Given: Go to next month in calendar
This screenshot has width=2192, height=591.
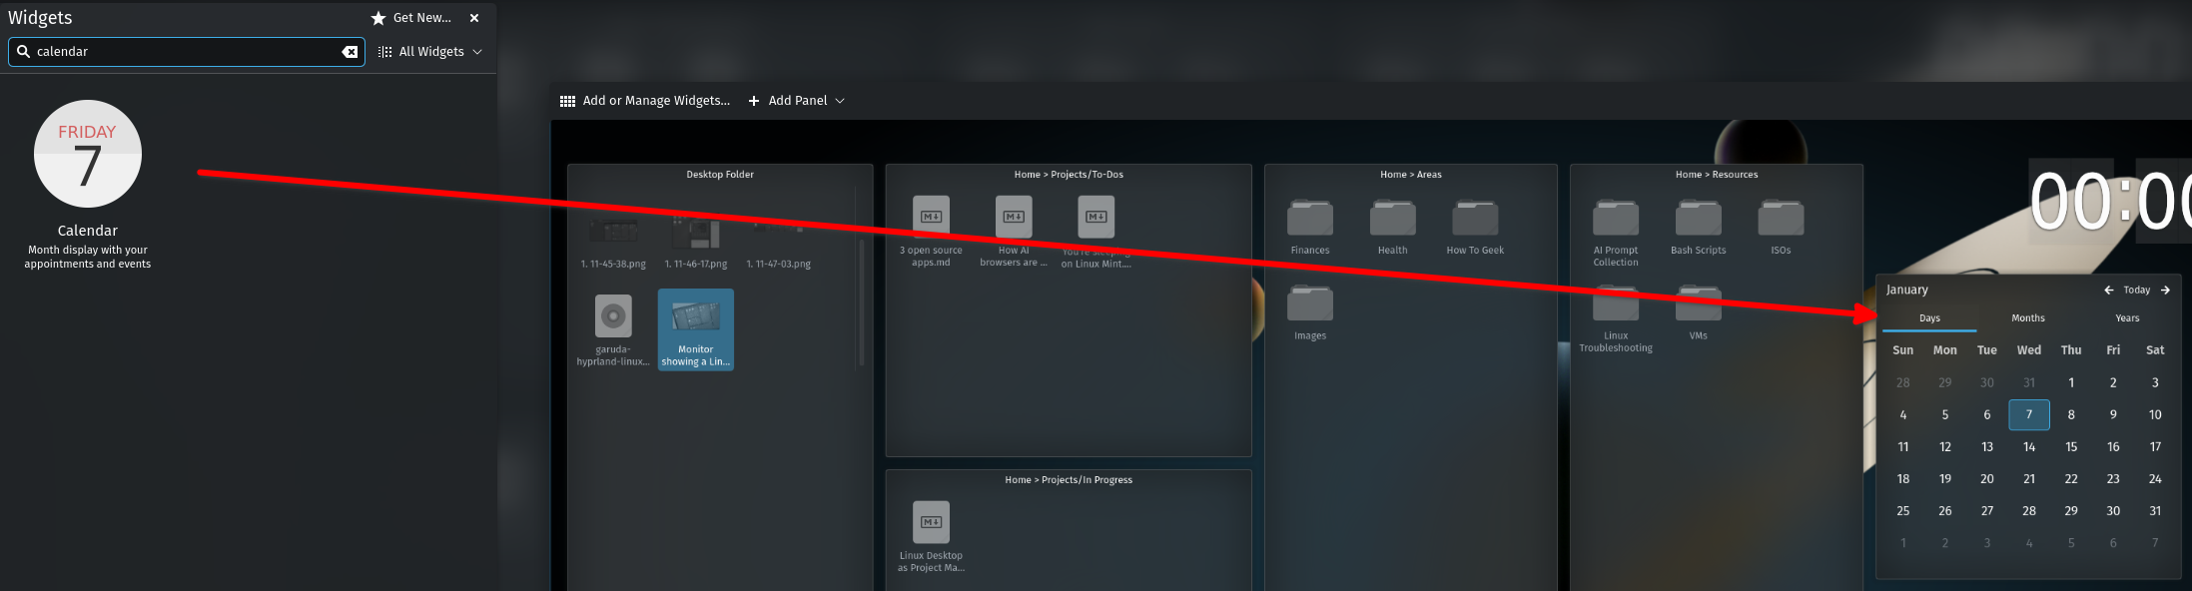Looking at the screenshot, I should tap(2165, 291).
